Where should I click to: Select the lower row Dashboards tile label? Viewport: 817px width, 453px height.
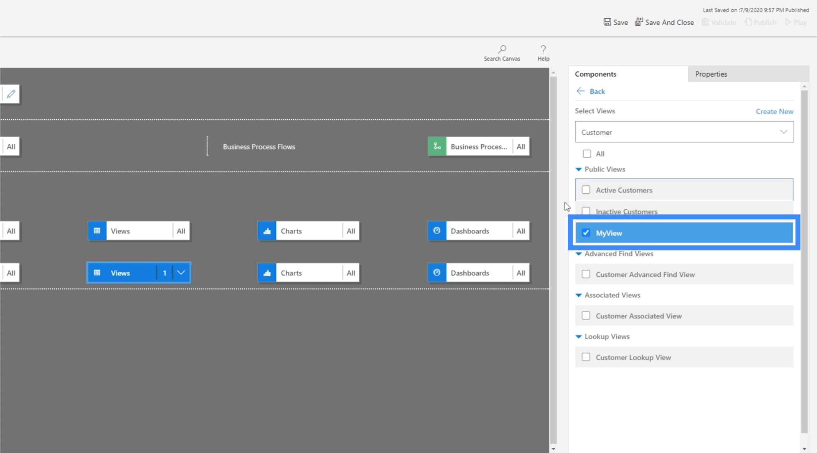[x=470, y=273]
